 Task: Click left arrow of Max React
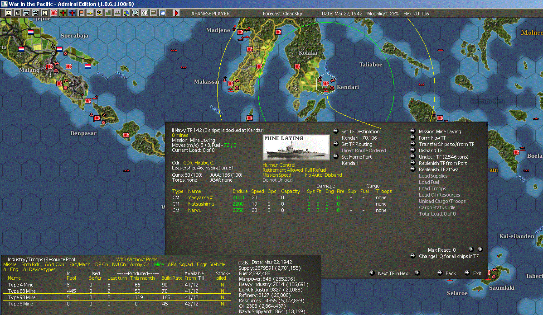click(471, 249)
